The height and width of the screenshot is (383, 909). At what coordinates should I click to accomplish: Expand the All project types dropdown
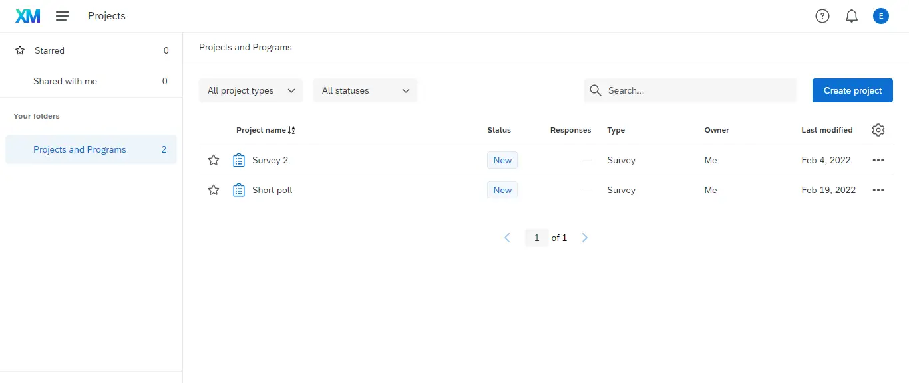coord(251,90)
